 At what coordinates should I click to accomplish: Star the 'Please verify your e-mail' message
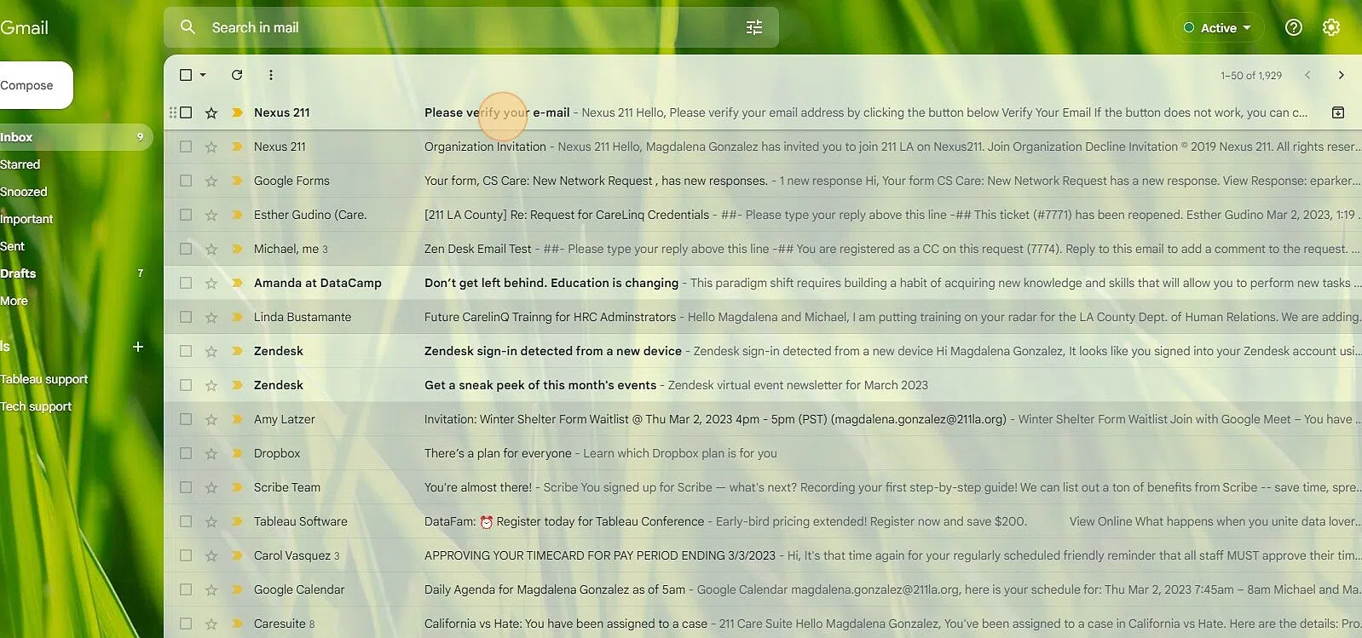click(x=211, y=112)
